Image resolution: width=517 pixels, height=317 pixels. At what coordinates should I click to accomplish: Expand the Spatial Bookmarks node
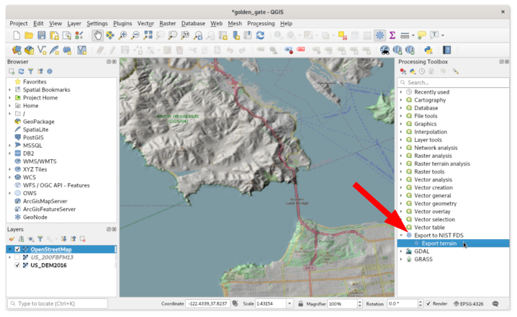(9, 90)
